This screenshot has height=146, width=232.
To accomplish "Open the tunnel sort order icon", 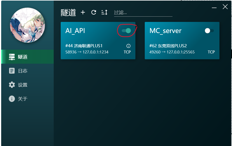I will coord(104,13).
